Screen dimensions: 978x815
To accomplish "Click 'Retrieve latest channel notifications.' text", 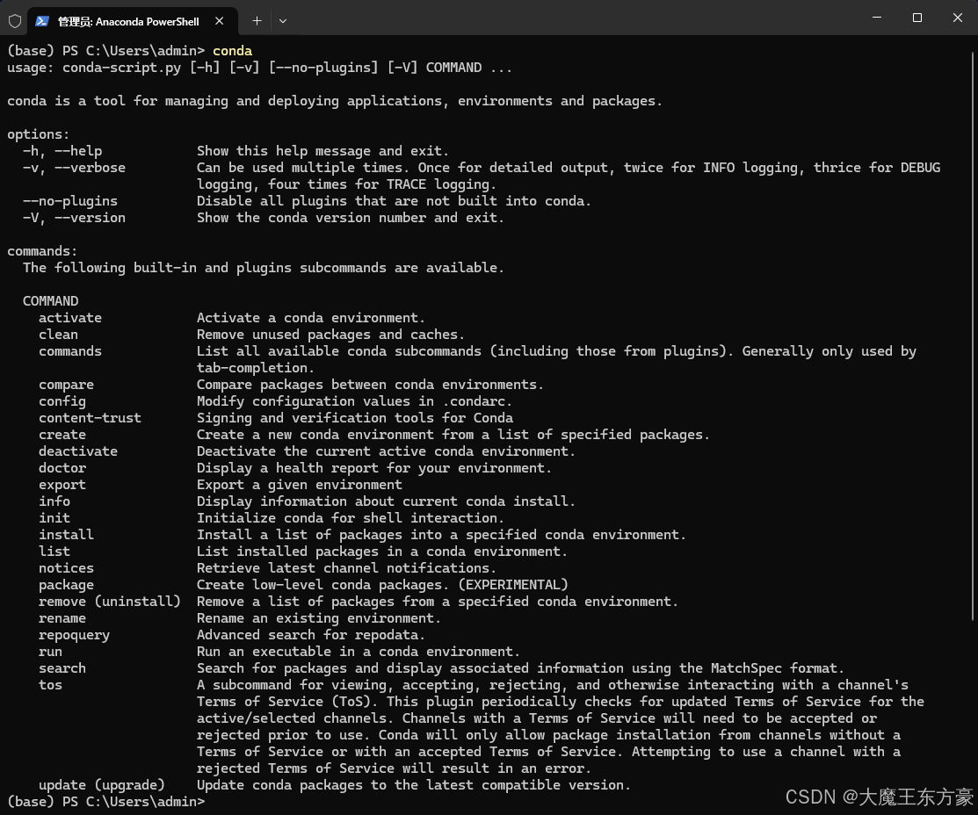I will [x=346, y=569].
